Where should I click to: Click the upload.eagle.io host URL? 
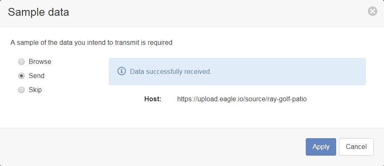point(242,99)
